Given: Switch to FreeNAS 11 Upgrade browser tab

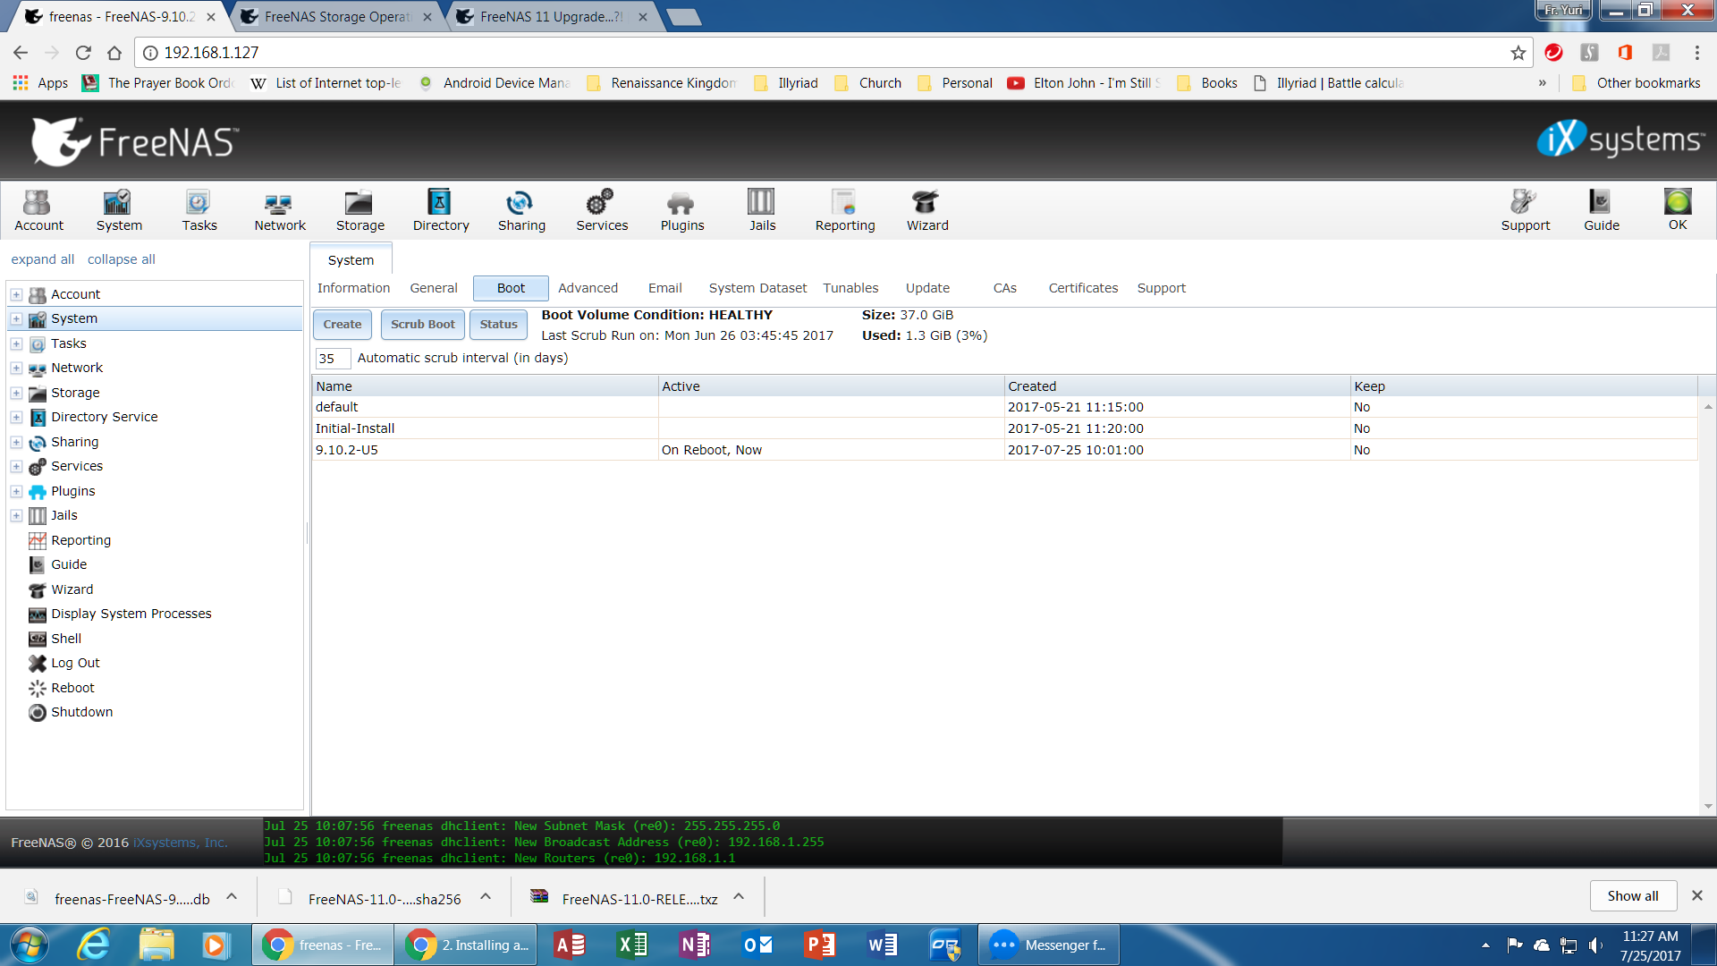Looking at the screenshot, I should coord(553,17).
